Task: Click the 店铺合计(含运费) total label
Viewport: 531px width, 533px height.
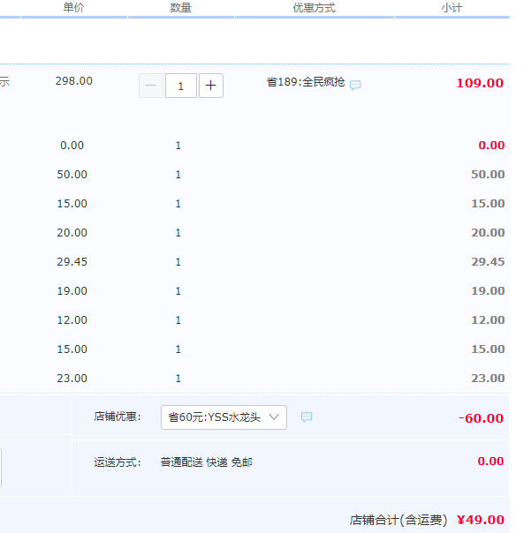Action: pyautogui.click(x=398, y=520)
